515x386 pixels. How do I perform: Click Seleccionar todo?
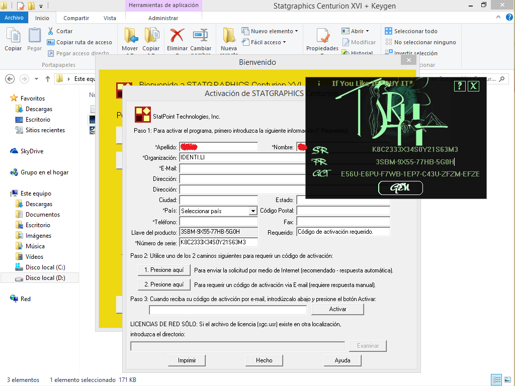pyautogui.click(x=411, y=31)
